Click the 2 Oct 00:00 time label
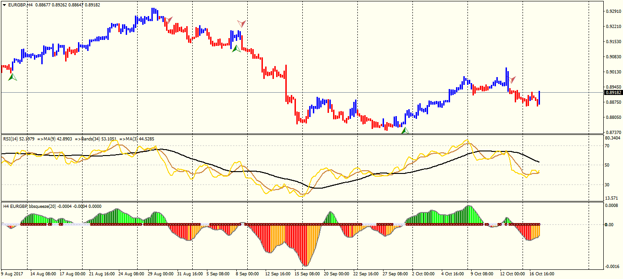The width and height of the screenshot is (623, 279). [423, 274]
